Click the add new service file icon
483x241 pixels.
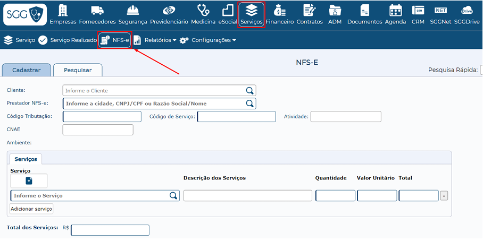tap(29, 181)
